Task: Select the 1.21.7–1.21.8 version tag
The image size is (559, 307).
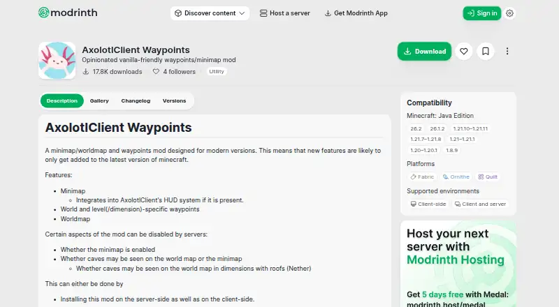Action: (x=426, y=140)
